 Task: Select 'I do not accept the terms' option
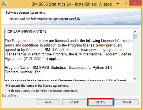(x=7, y=91)
